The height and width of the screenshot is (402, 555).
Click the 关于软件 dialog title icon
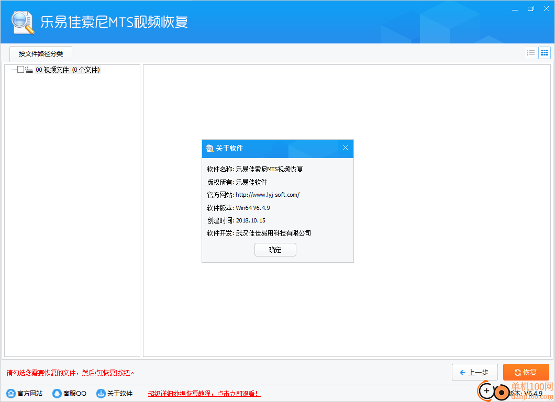[x=209, y=148]
